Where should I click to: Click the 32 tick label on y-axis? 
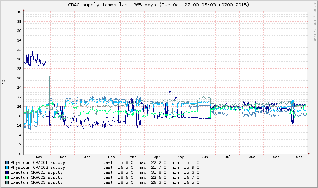click(19, 50)
